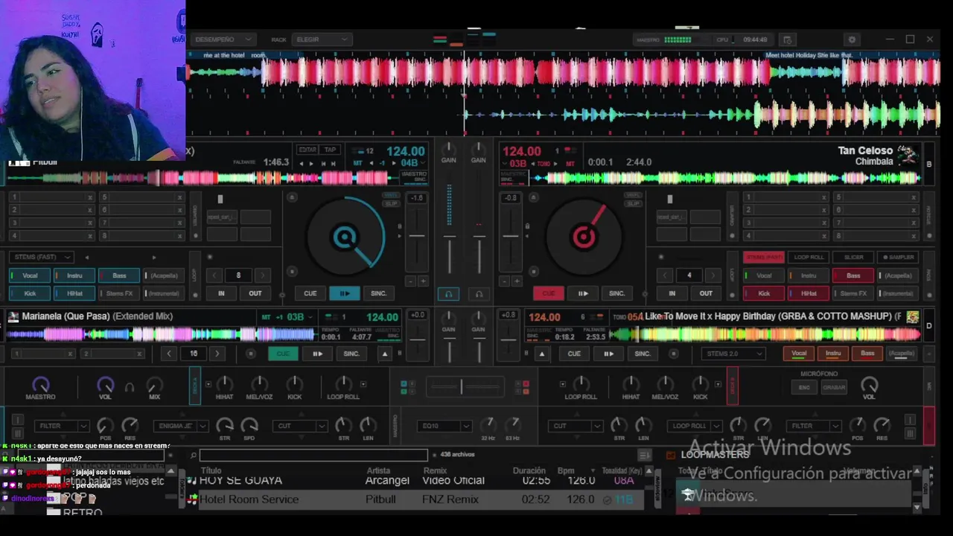The image size is (953, 536).
Task: Double the left deck loop length of 8
Action: (263, 275)
